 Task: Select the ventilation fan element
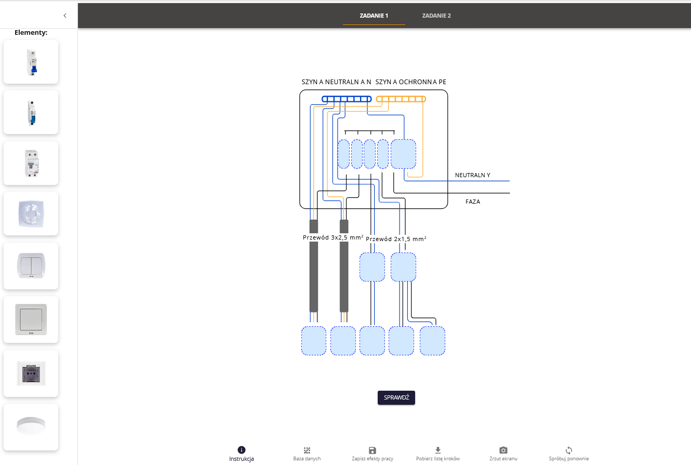point(31,214)
